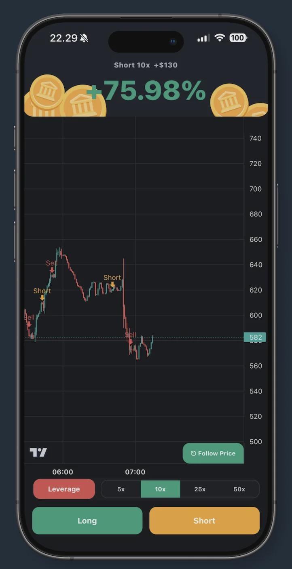
Task: Click the gold coin at top right
Action: pos(229,100)
